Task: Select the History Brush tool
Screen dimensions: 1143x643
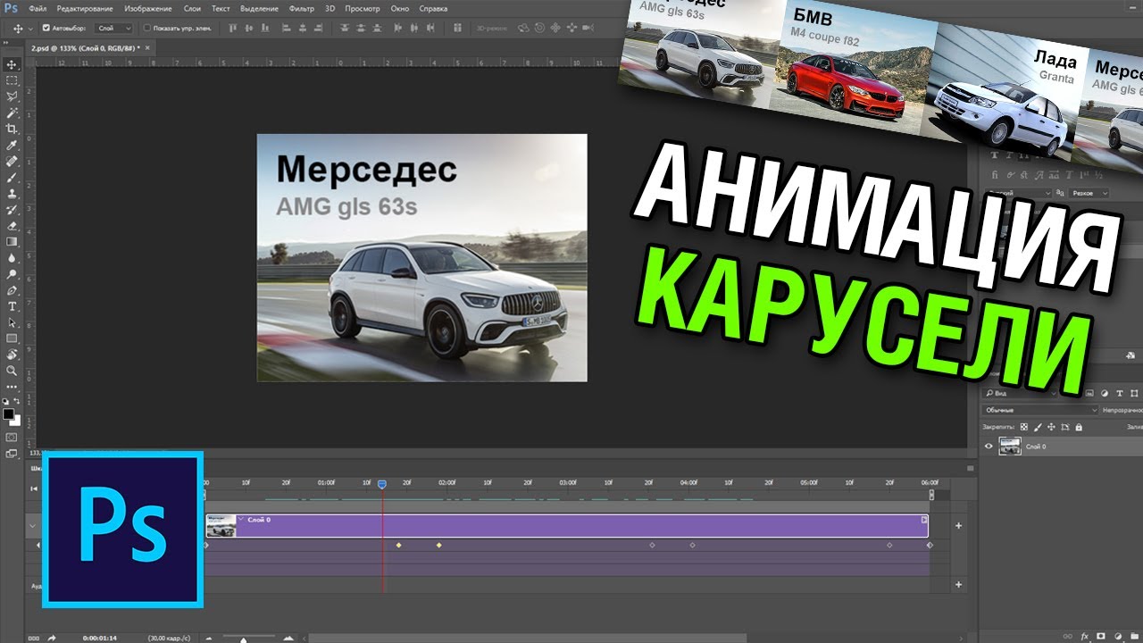Action: coord(12,209)
